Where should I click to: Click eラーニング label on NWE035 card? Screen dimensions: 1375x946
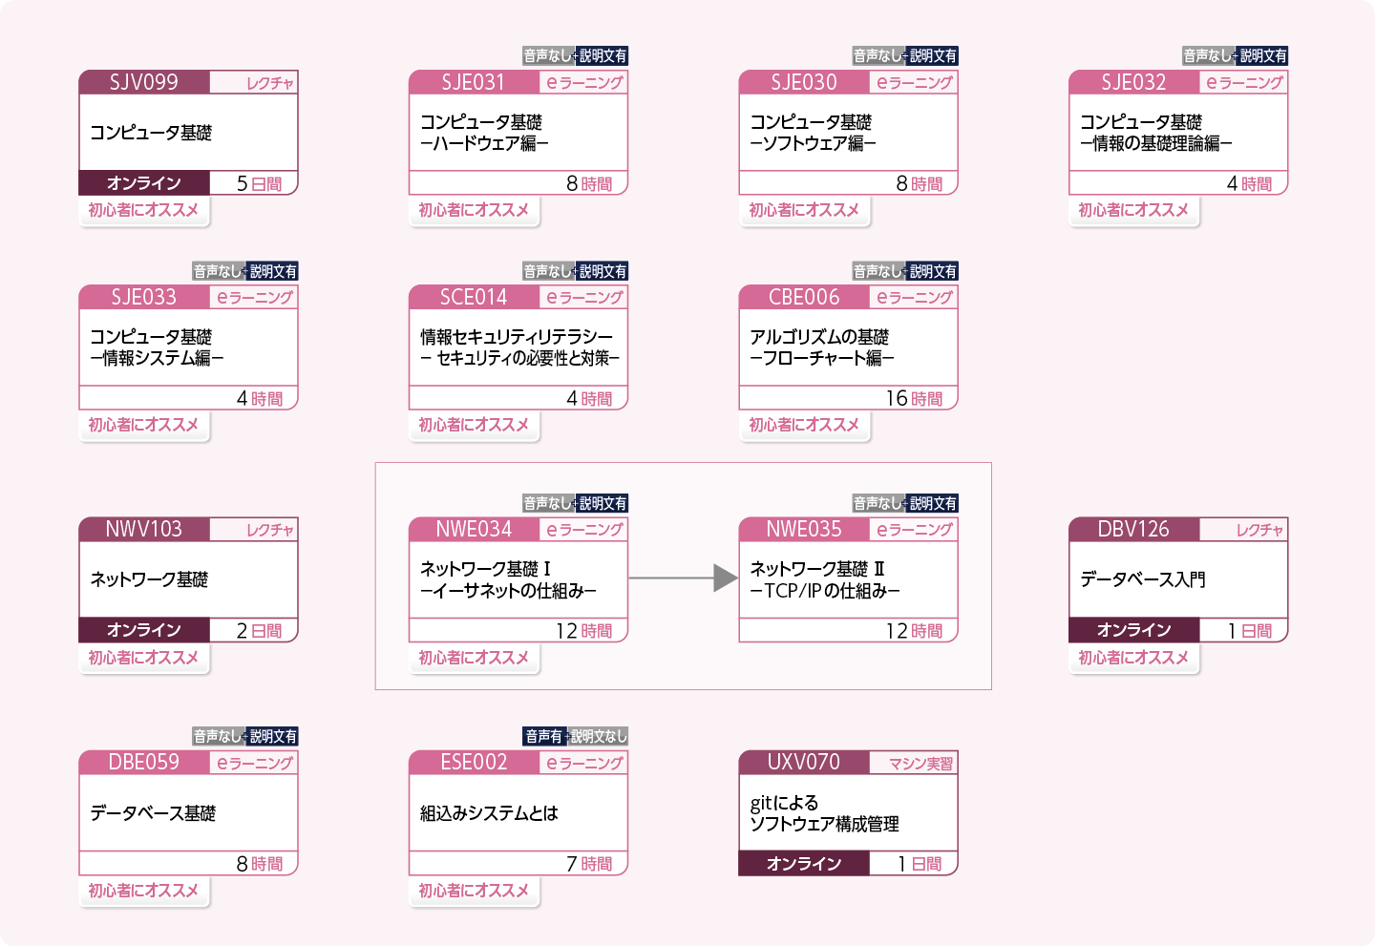pos(915,530)
